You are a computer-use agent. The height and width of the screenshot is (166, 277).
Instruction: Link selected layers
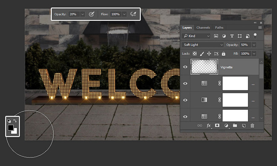pos(199,126)
